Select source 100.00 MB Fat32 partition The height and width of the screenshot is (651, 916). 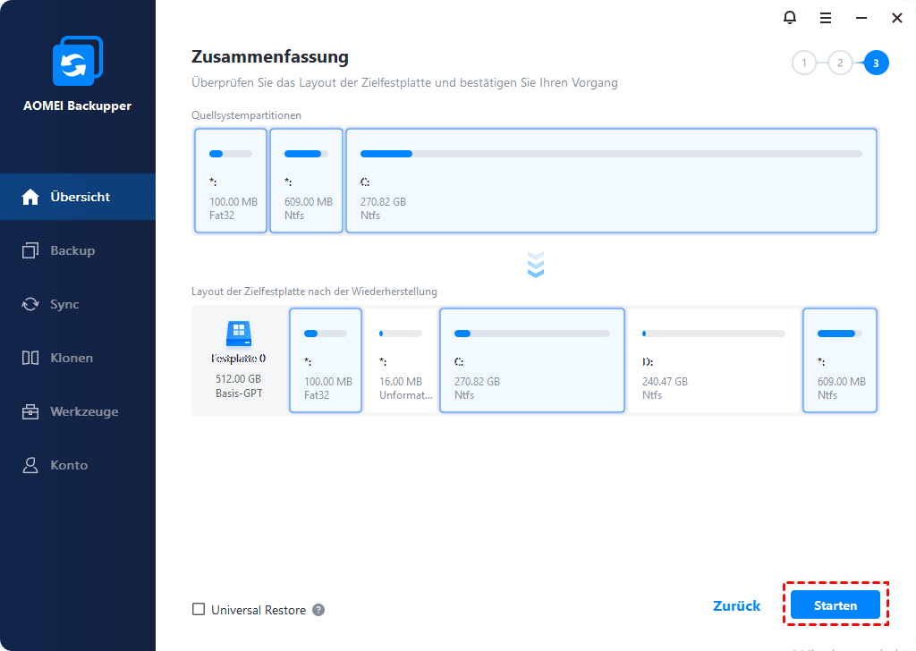click(231, 181)
